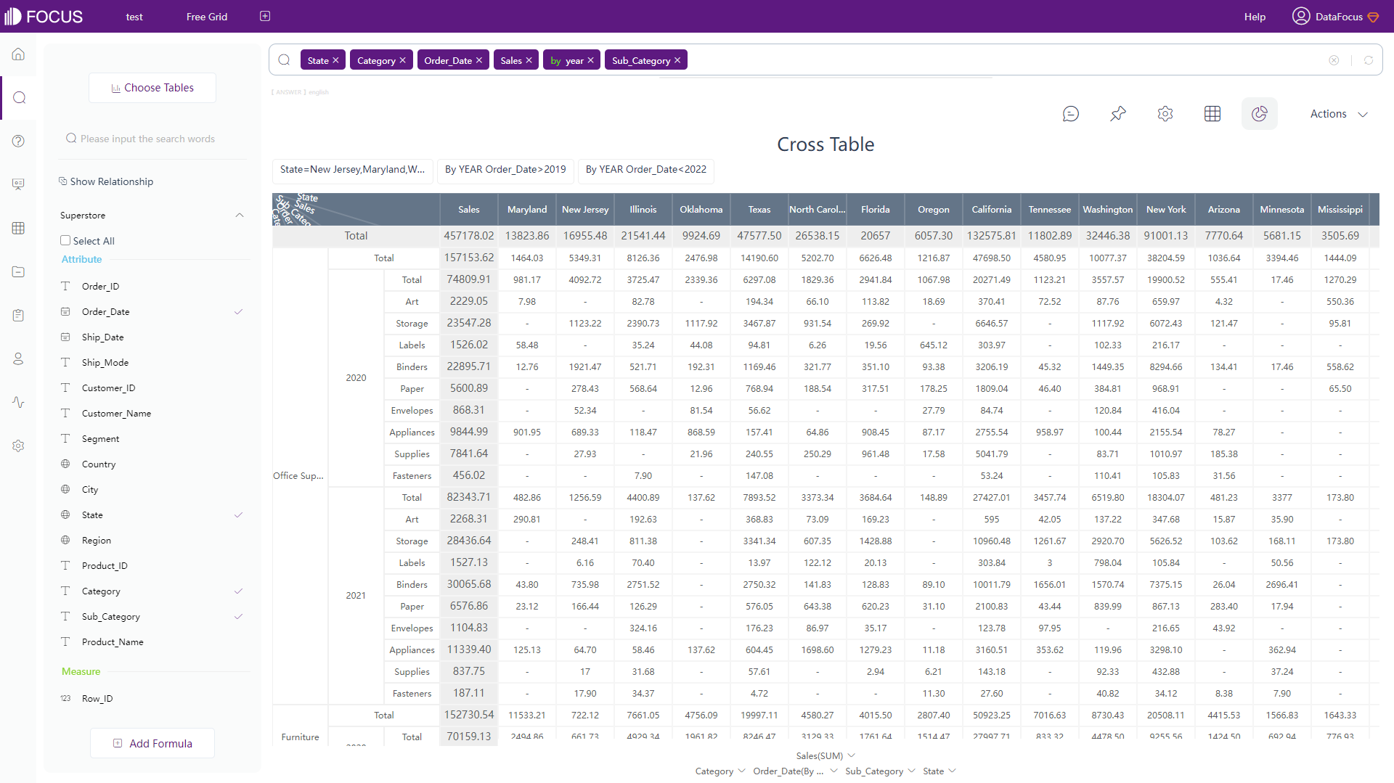
Task: Remove the Category keyword chip
Action: [403, 60]
